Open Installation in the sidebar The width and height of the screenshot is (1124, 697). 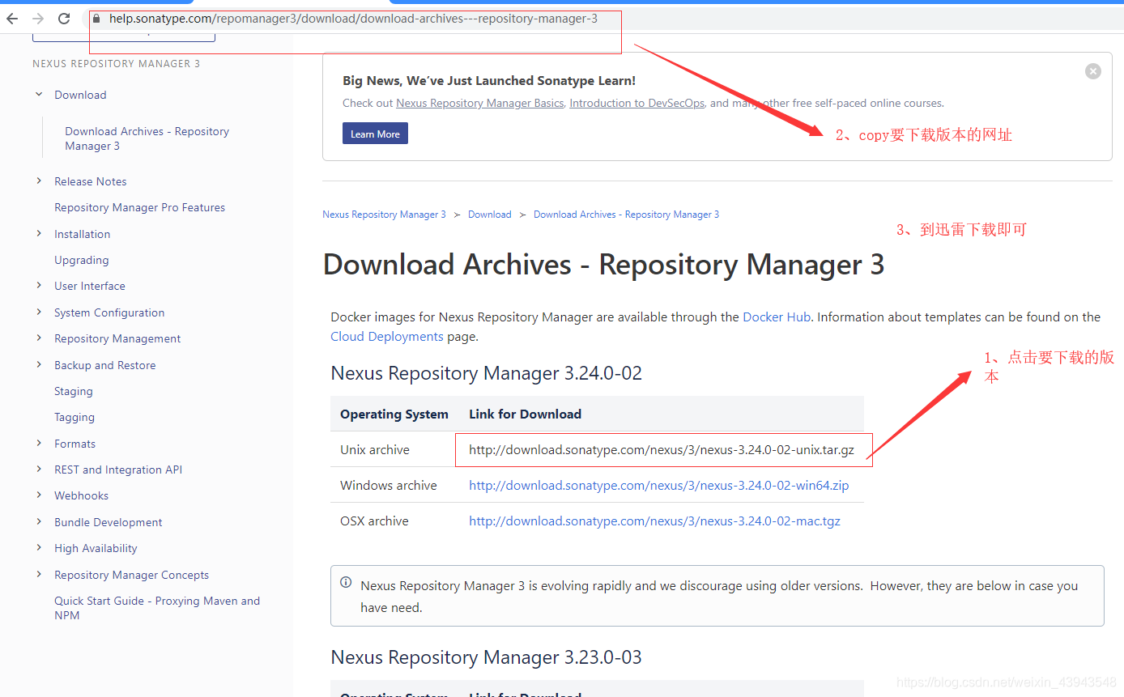(x=82, y=234)
